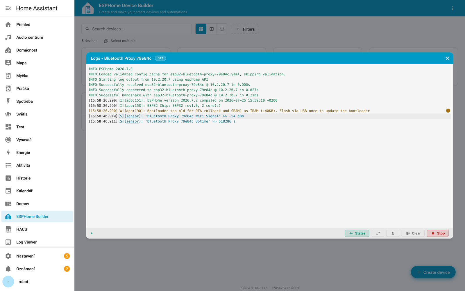Click the Bootloader too old warning line
Viewport: 465px width, 291px height.
pos(229,111)
